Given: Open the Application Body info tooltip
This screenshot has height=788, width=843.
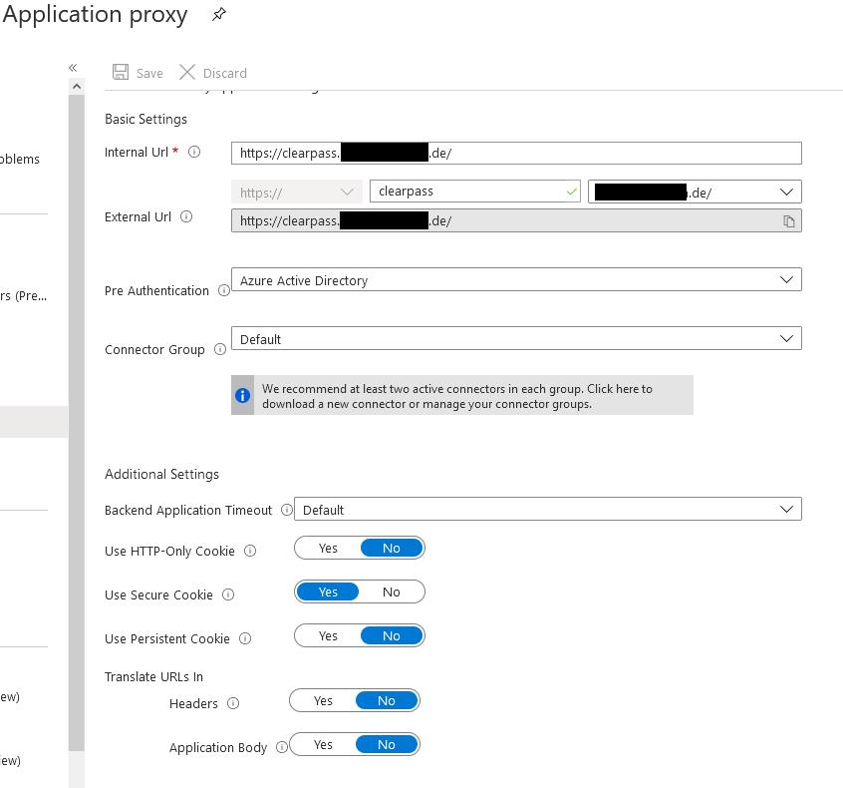Looking at the screenshot, I should [281, 745].
